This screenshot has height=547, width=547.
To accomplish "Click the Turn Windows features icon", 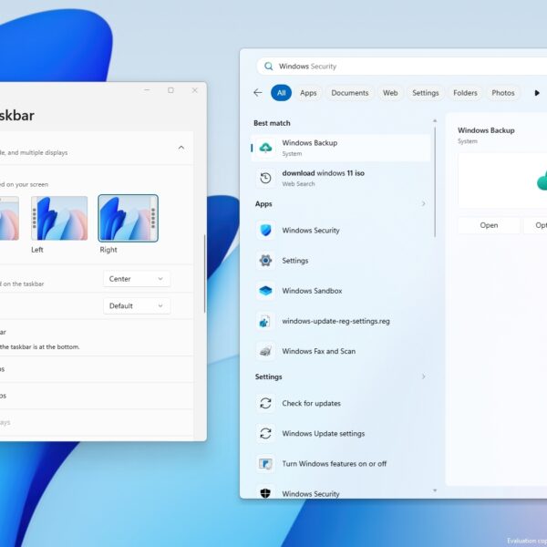I will click(x=265, y=464).
